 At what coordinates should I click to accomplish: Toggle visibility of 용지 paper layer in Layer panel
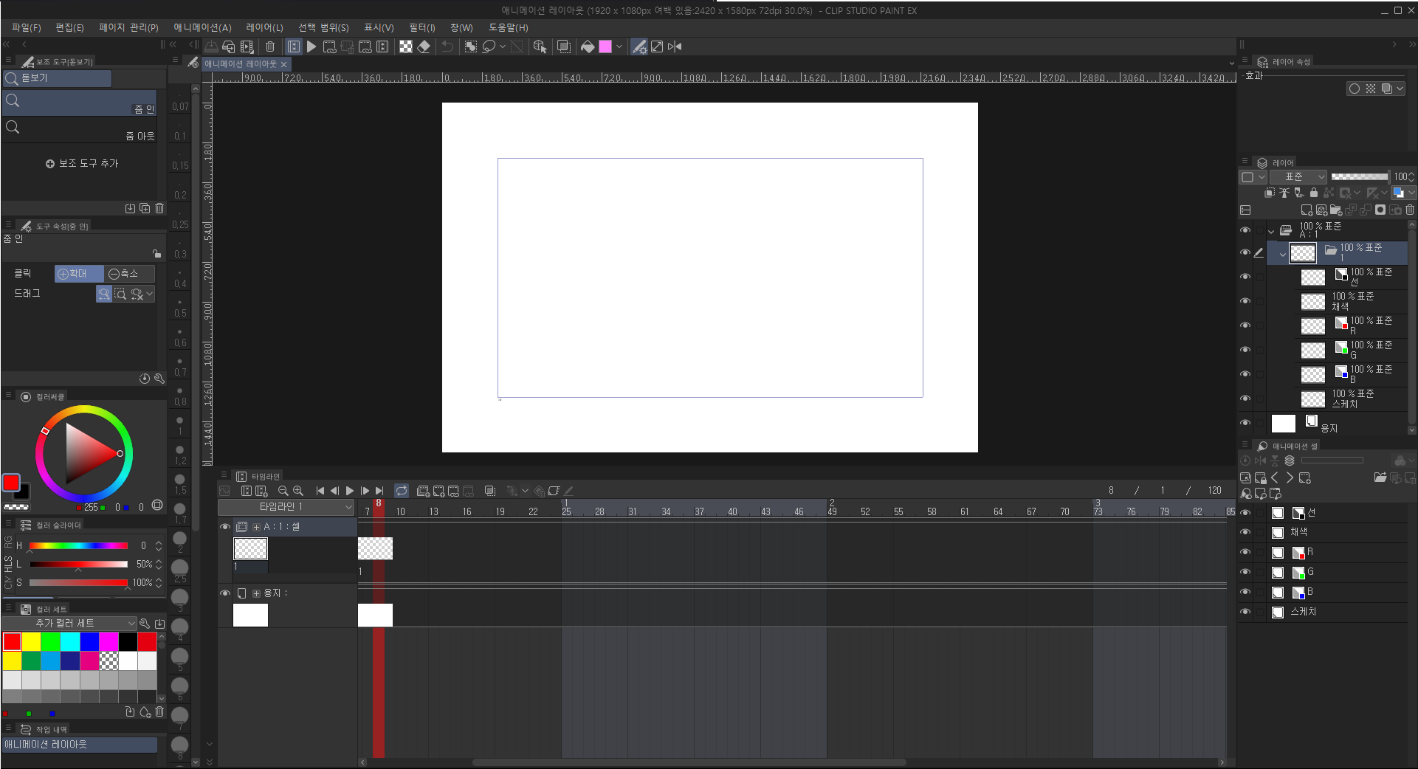pos(1245,423)
